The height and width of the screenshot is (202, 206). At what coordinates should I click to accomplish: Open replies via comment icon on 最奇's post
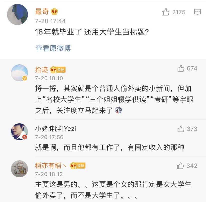point(198,12)
